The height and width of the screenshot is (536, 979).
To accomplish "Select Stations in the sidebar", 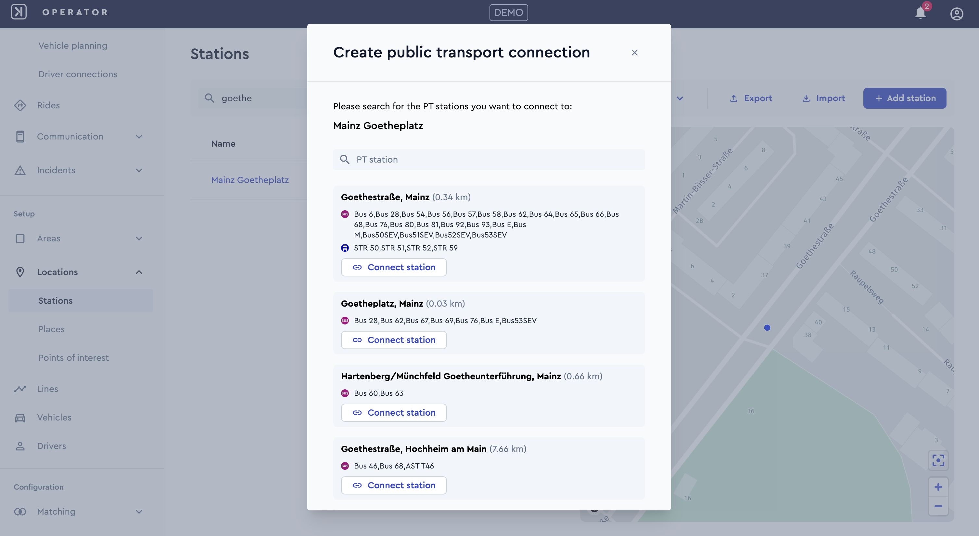I will click(x=81, y=301).
